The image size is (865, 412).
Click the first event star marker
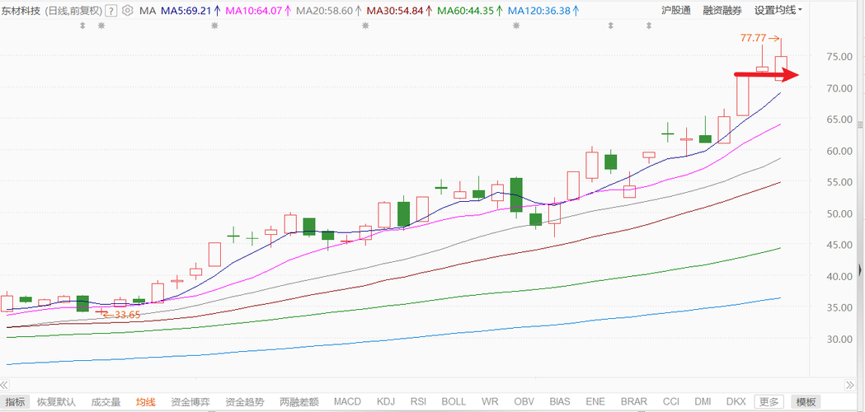click(x=101, y=26)
